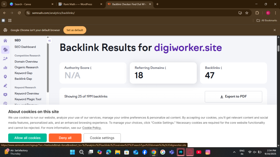
Task: Show hidden system tray icons
Action: (234, 152)
